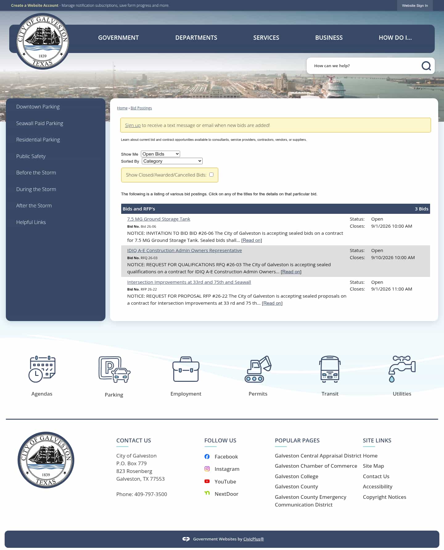The image size is (444, 550).
Task: Click the Bids and RFP's table header
Action: pyautogui.click(x=275, y=209)
